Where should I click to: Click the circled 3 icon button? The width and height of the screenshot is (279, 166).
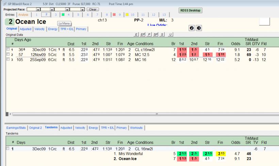199,28
